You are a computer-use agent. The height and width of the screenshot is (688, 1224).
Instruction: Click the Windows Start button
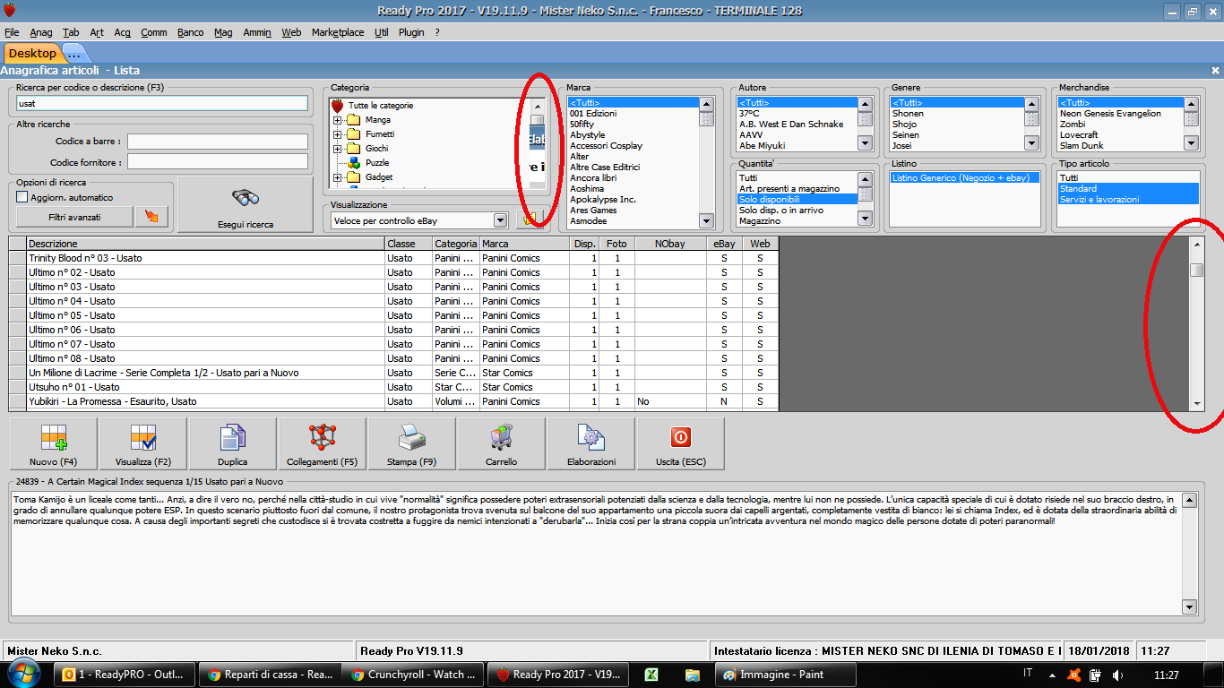[24, 674]
